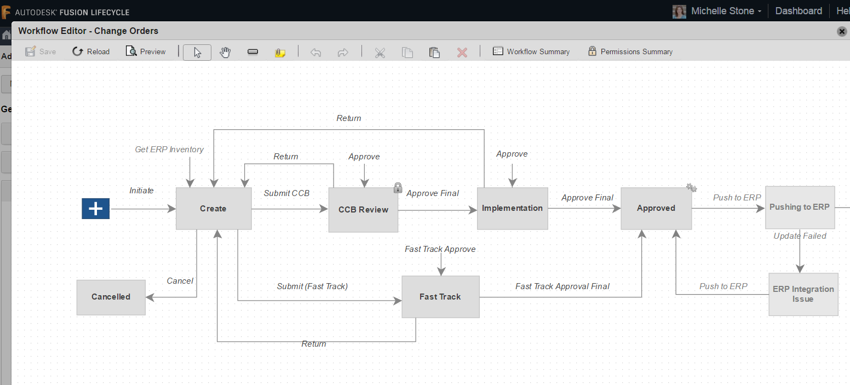This screenshot has height=385, width=850.
Task: Pick the create new state tool
Action: 252,51
